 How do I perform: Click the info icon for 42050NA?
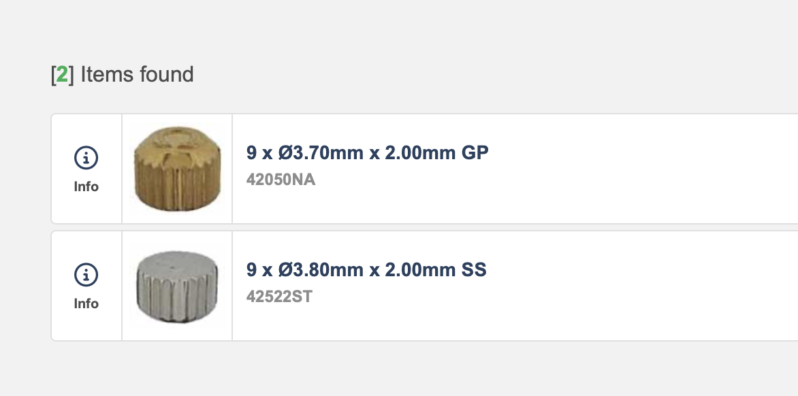point(86,159)
